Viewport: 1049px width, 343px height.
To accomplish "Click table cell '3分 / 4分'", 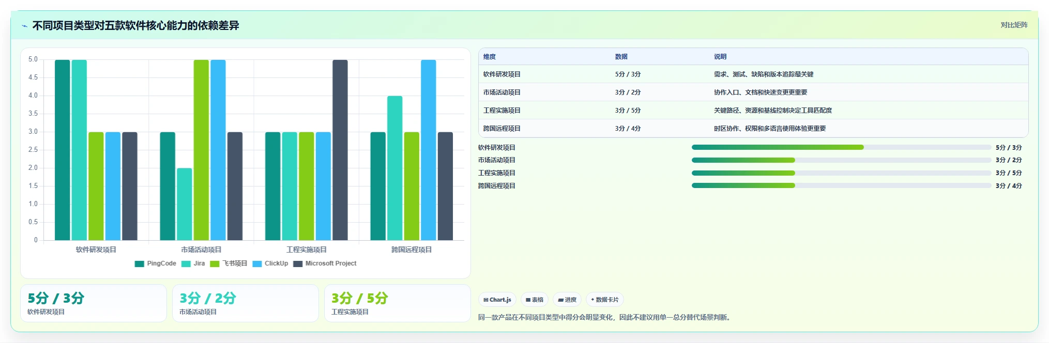I will coord(628,129).
